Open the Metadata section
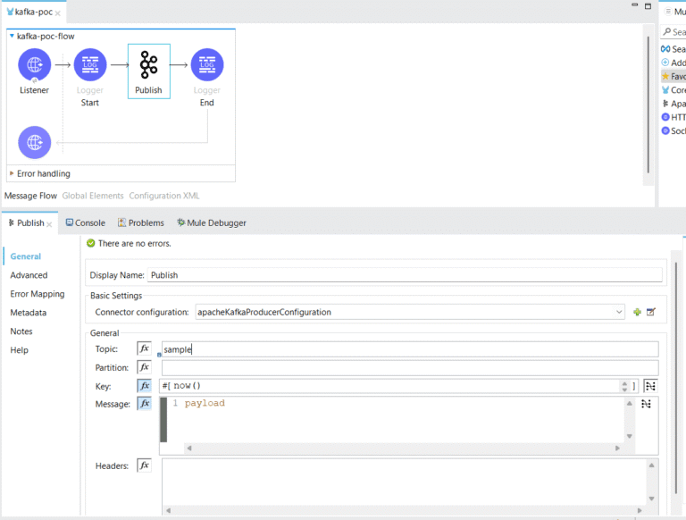The height and width of the screenshot is (520, 686). click(28, 313)
